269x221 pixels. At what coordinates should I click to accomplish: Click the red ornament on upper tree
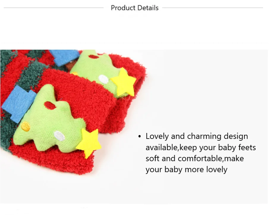coord(94,57)
